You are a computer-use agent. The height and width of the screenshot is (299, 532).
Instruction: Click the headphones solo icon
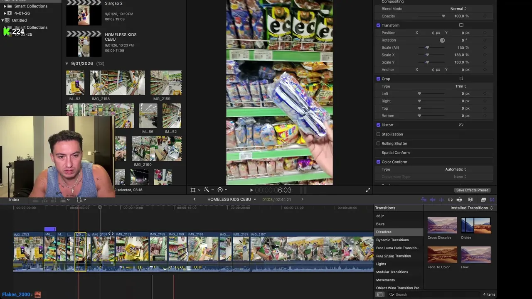(x=450, y=200)
